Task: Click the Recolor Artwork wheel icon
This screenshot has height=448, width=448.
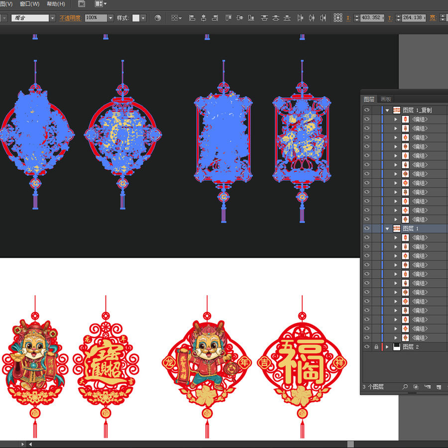Action: pyautogui.click(x=157, y=18)
